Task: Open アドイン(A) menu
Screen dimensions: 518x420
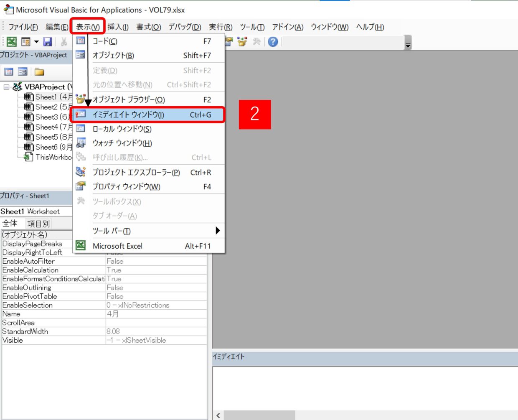Action: click(x=288, y=27)
